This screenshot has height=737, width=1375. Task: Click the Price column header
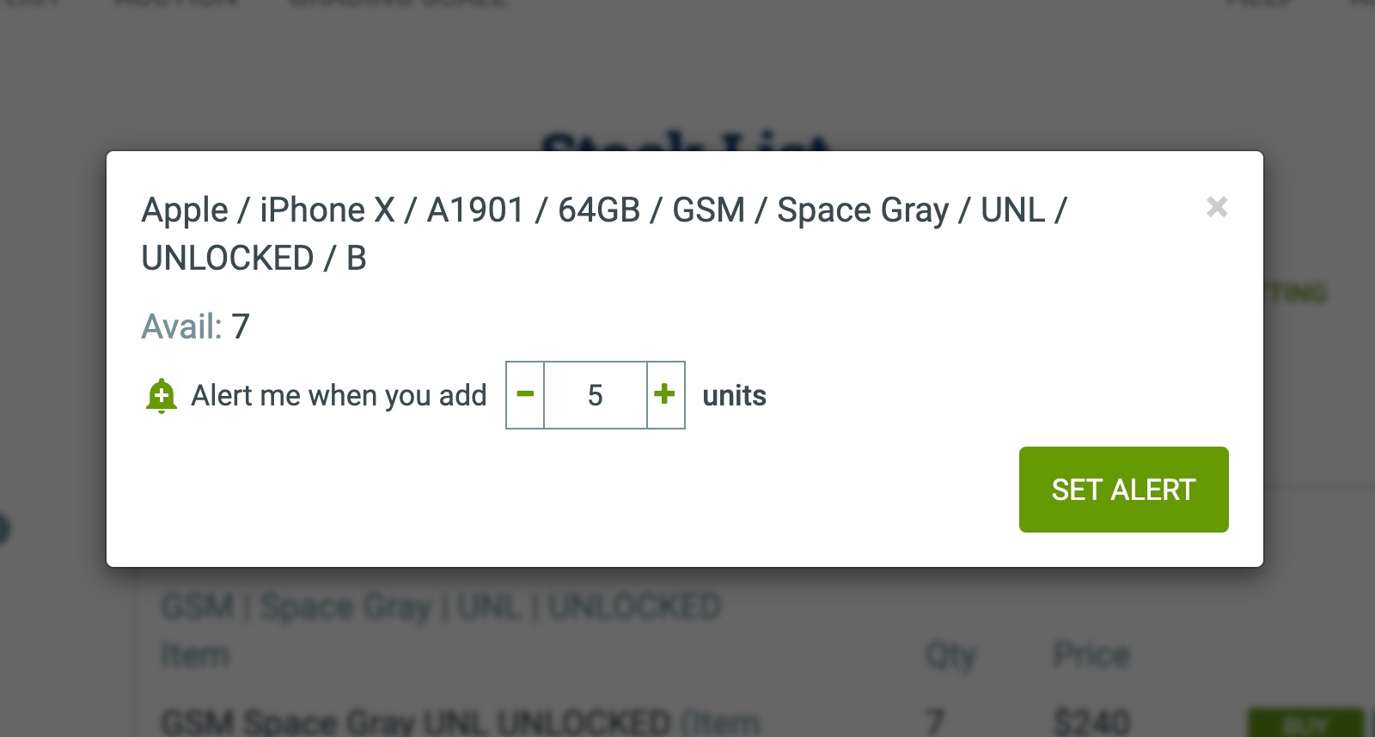coord(1091,655)
